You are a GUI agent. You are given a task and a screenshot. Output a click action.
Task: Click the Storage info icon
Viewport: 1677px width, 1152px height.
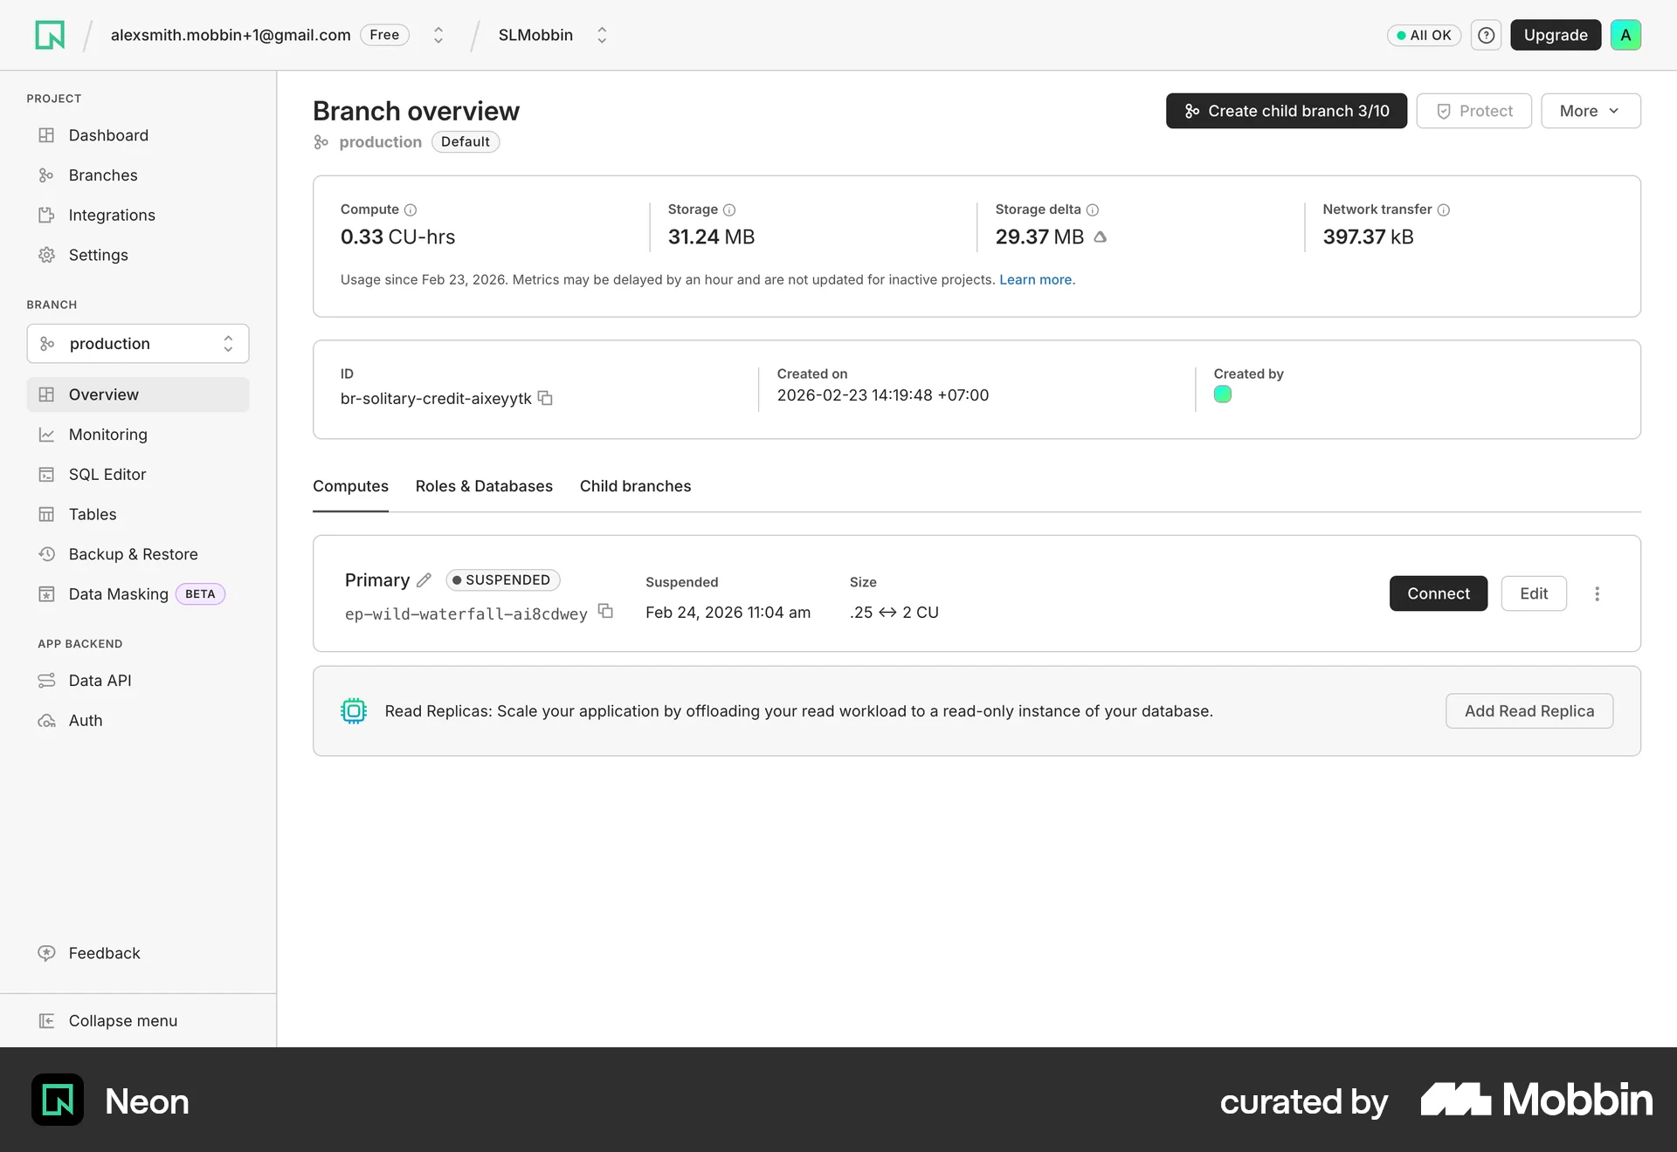[x=729, y=209]
